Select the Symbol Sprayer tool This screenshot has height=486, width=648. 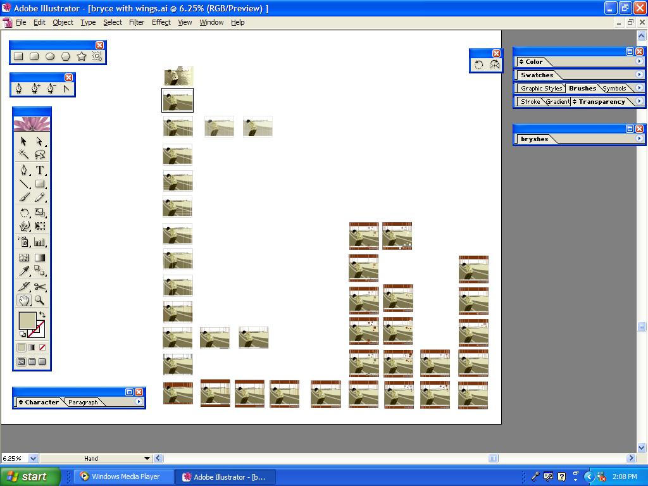(23, 242)
